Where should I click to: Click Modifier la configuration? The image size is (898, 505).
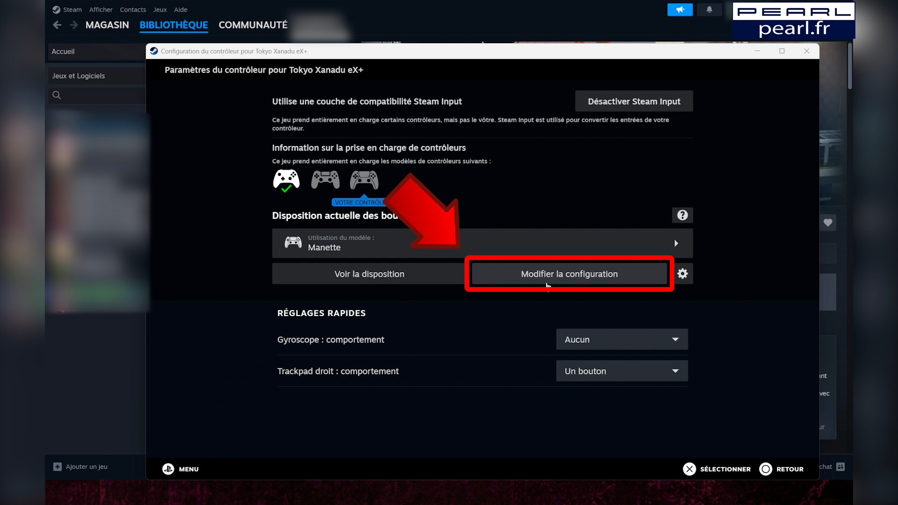point(569,274)
